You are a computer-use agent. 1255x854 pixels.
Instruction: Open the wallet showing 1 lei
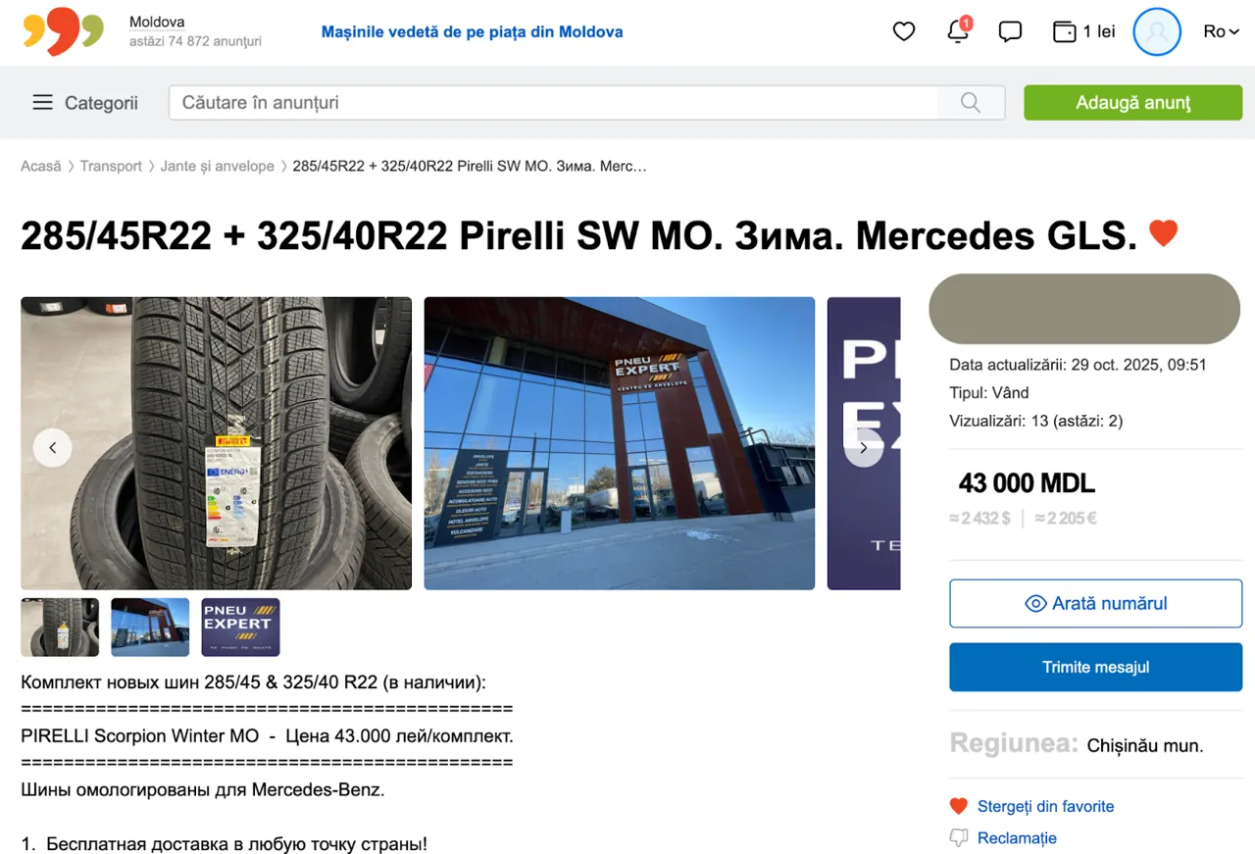tap(1083, 31)
